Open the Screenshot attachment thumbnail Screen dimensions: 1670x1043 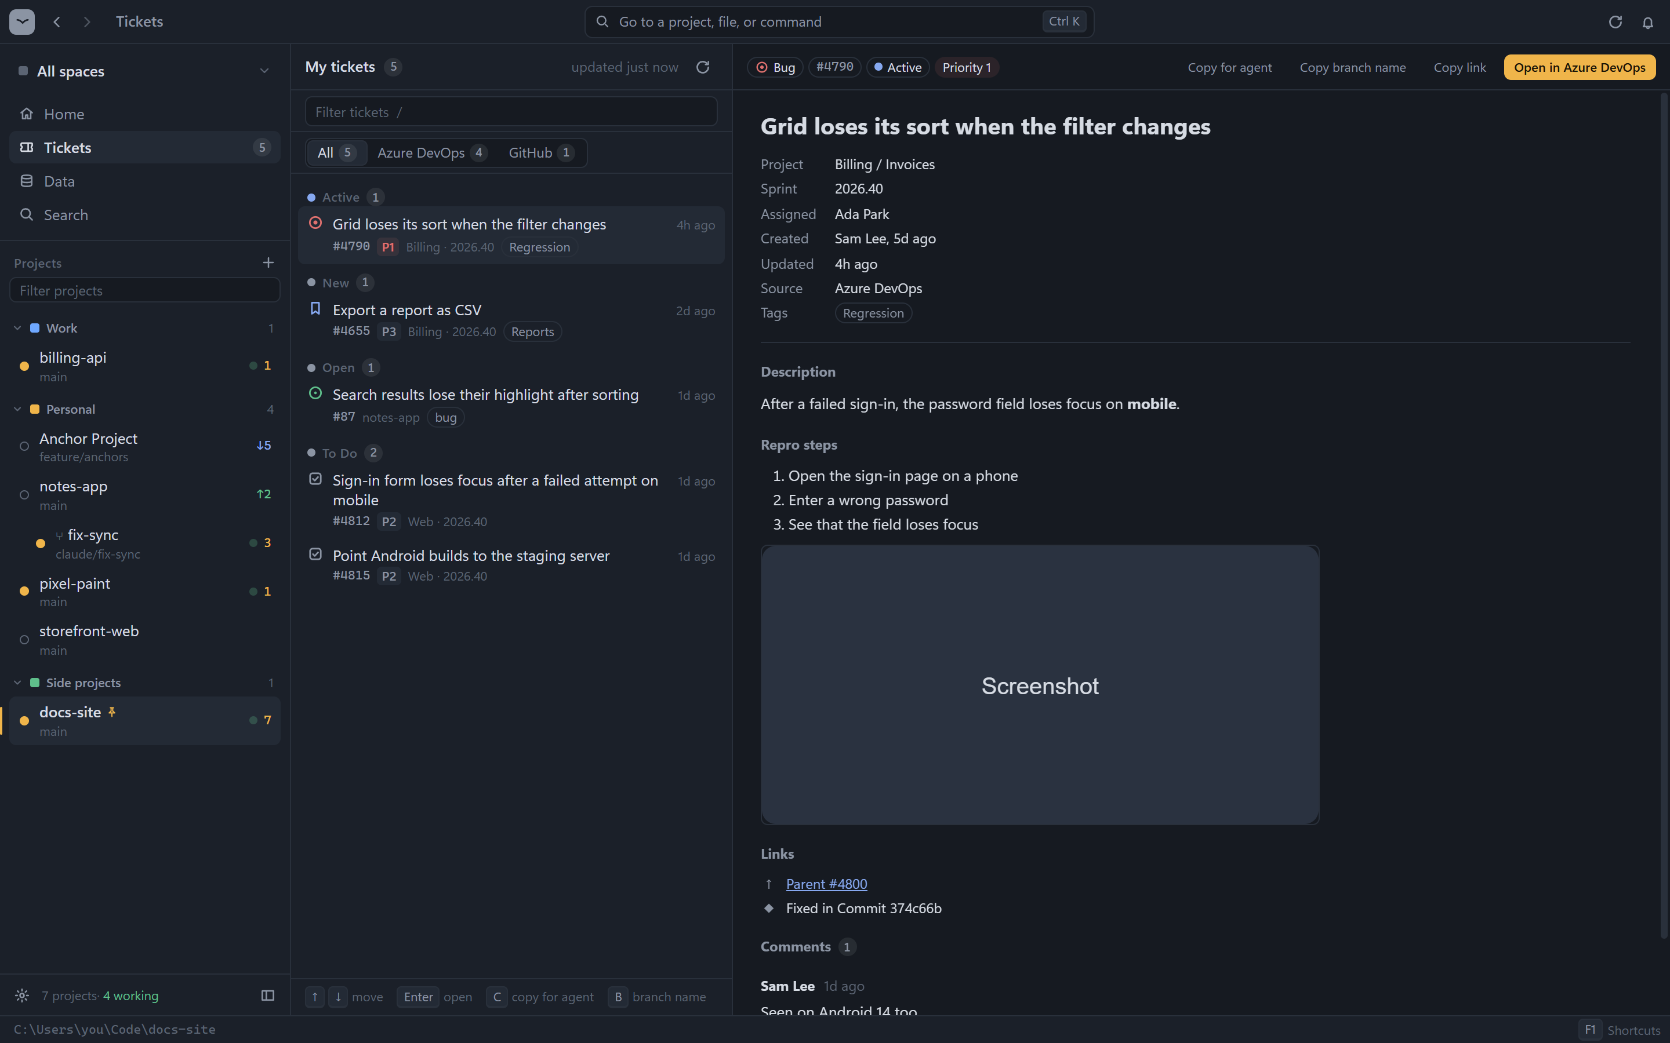(1040, 685)
